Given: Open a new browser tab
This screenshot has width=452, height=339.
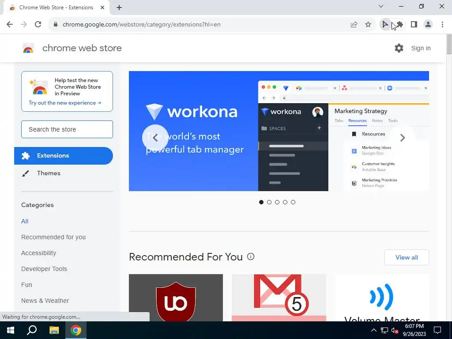Looking at the screenshot, I should point(119,8).
